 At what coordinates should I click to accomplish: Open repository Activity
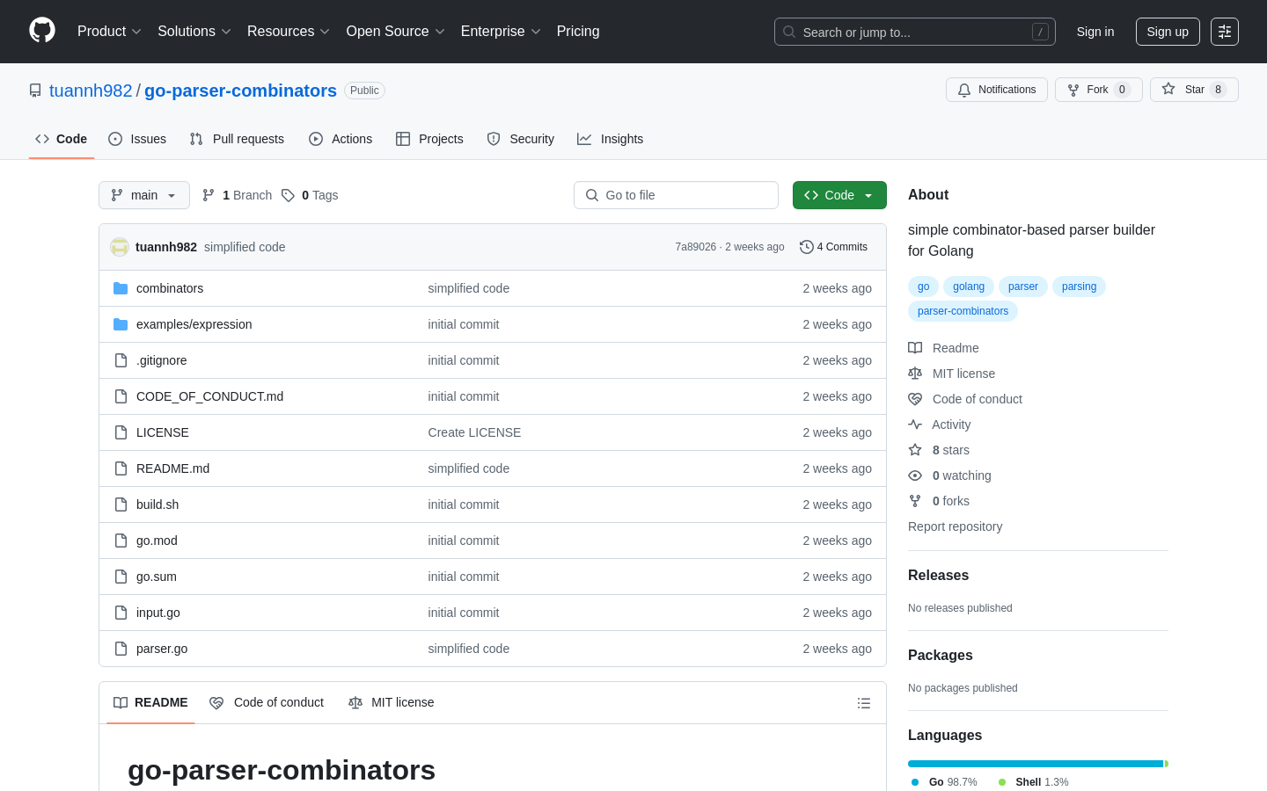[940, 425]
